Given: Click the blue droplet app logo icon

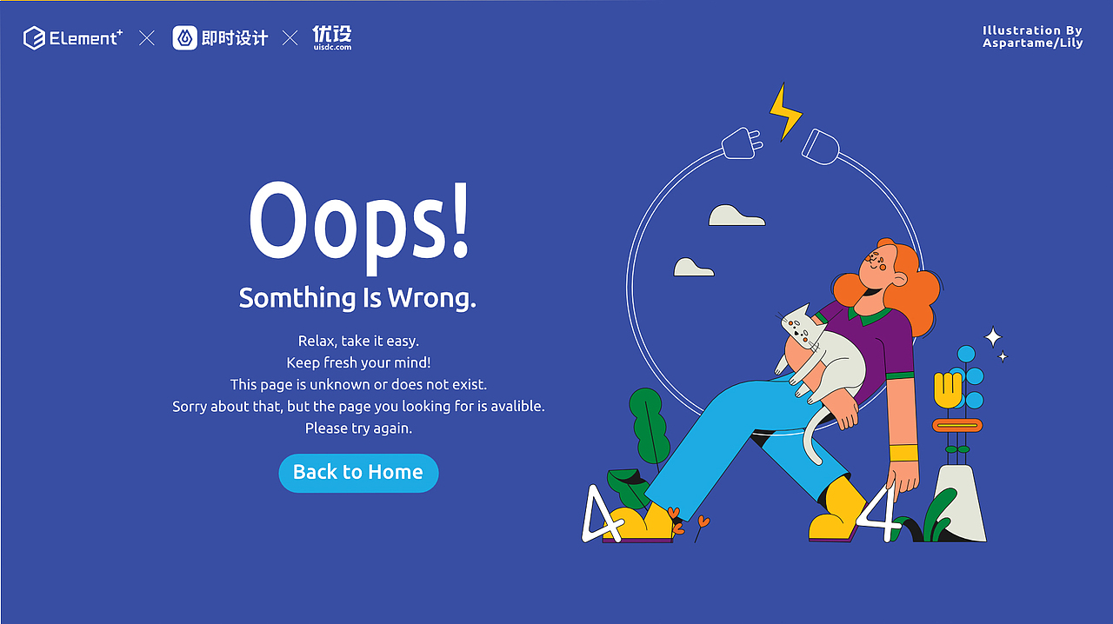Looking at the screenshot, I should click(x=185, y=37).
